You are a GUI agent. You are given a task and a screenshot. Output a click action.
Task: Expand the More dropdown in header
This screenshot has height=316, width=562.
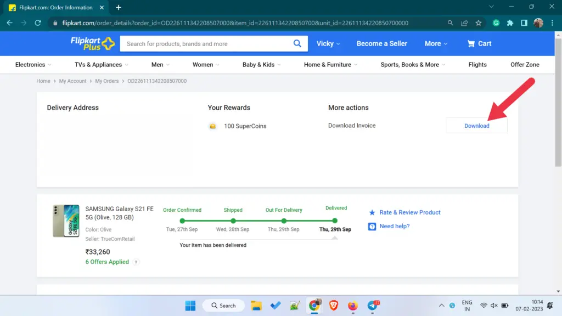point(436,44)
